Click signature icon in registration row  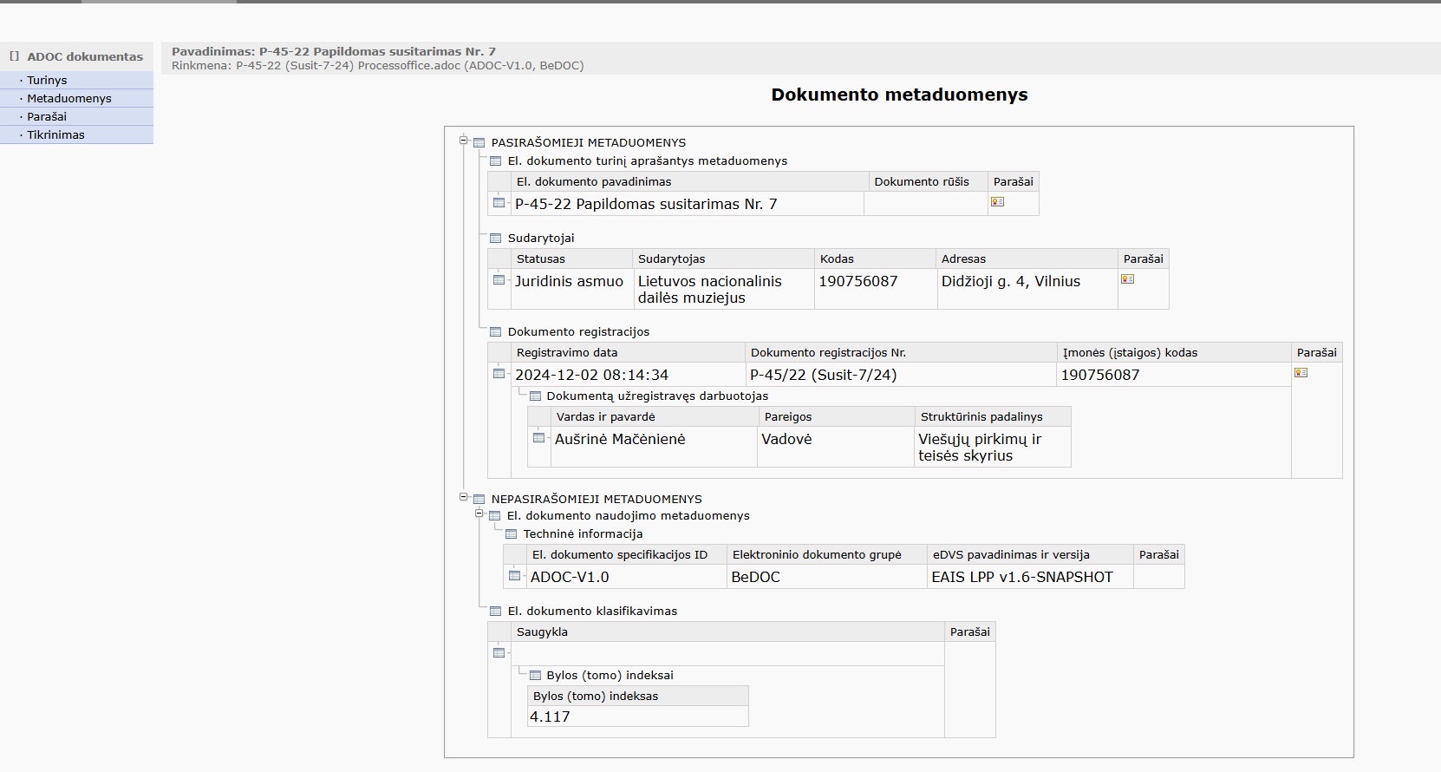click(1301, 373)
